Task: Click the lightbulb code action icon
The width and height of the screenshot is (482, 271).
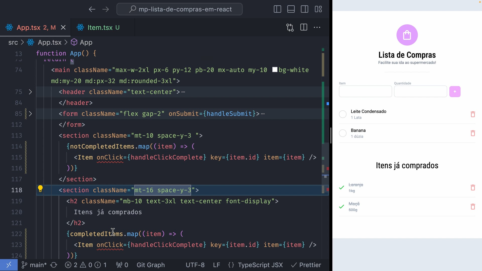Action: click(40, 188)
